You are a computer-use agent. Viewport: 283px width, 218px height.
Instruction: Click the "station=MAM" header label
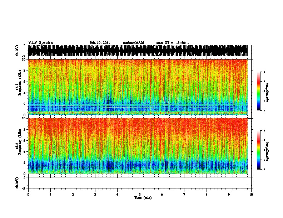click(133, 43)
